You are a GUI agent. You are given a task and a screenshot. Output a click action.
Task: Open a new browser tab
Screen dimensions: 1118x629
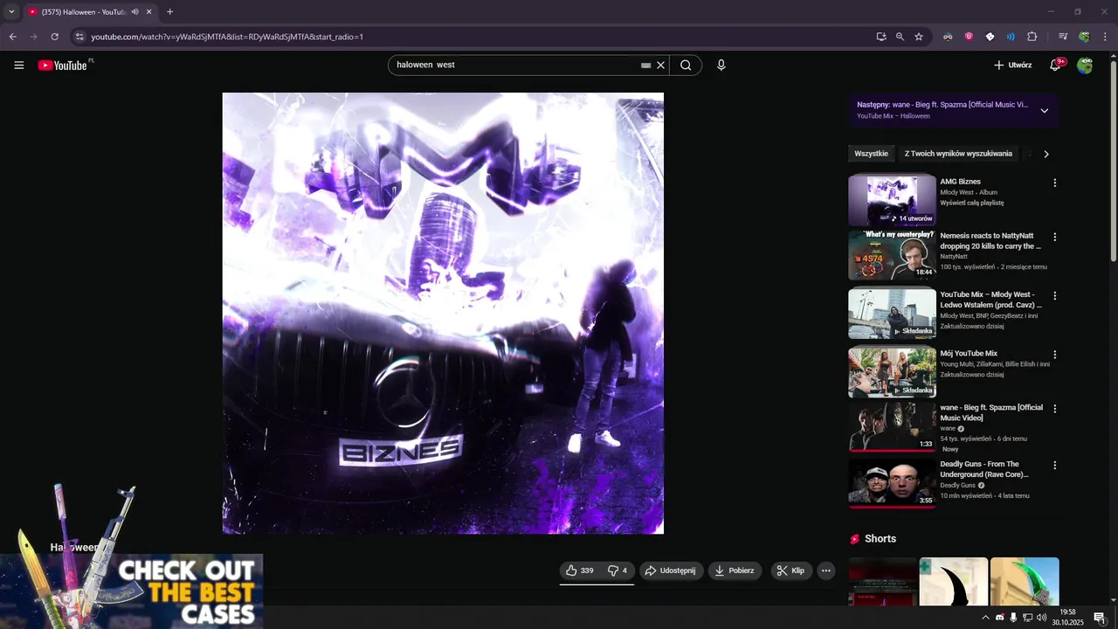[x=169, y=12]
